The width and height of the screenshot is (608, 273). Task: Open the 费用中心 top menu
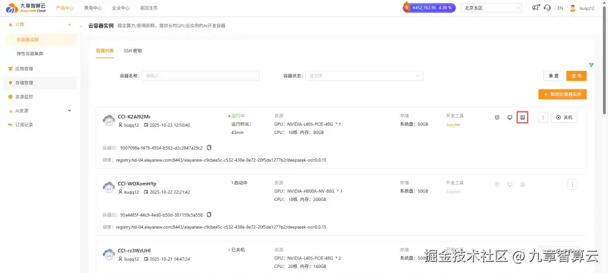pyautogui.click(x=93, y=8)
